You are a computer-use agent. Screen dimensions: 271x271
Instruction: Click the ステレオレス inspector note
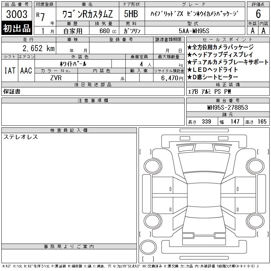pos(21,137)
